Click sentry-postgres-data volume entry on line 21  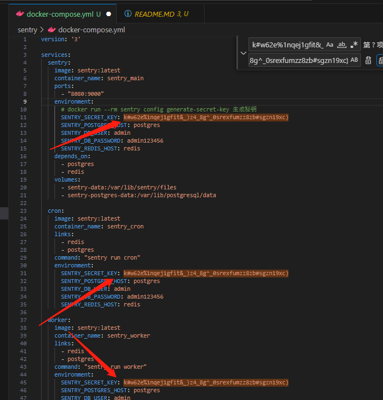pyautogui.click(x=142, y=195)
